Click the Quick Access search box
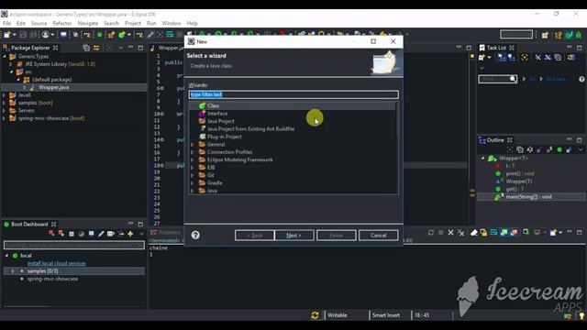The height and width of the screenshot is (330, 587). pos(516,35)
